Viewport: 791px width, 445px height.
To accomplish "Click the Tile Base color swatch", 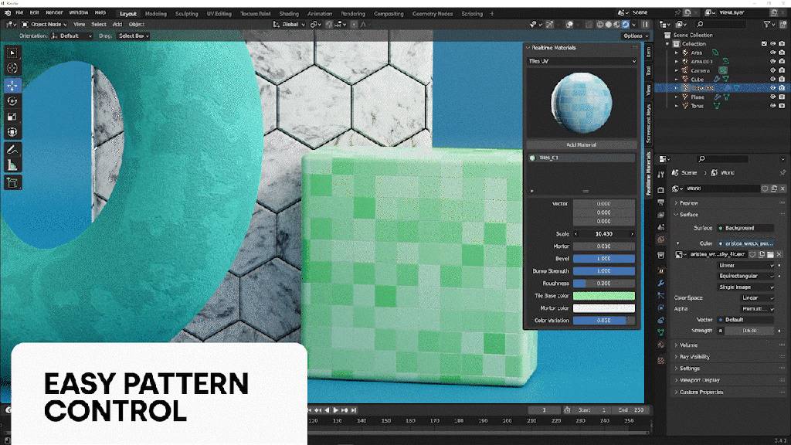I will click(x=604, y=296).
